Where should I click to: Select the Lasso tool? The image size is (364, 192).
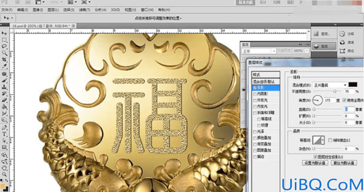coord(4,46)
